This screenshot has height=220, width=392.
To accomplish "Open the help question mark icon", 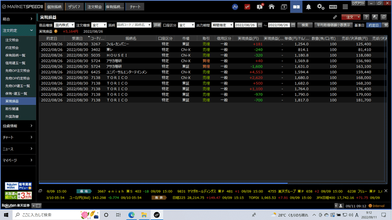I will pos(366,17).
